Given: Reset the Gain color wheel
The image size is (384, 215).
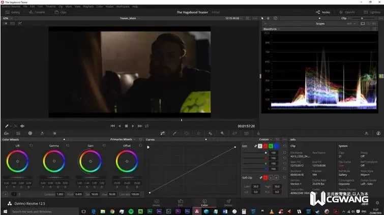Looking at the screenshot, I should [104, 146].
